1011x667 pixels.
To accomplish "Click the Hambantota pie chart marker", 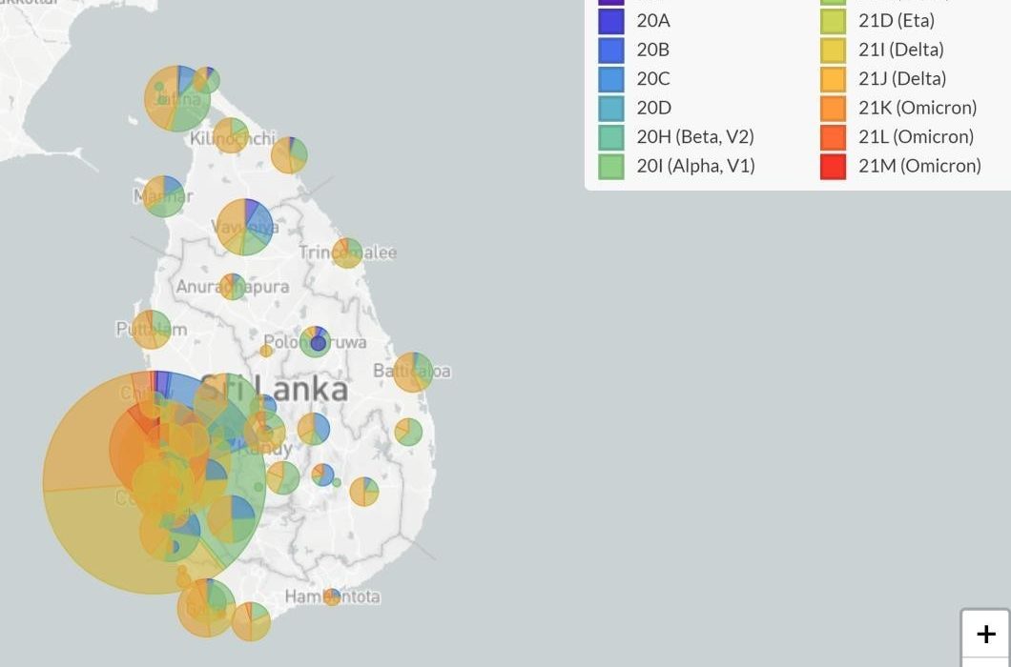I will point(332,596).
